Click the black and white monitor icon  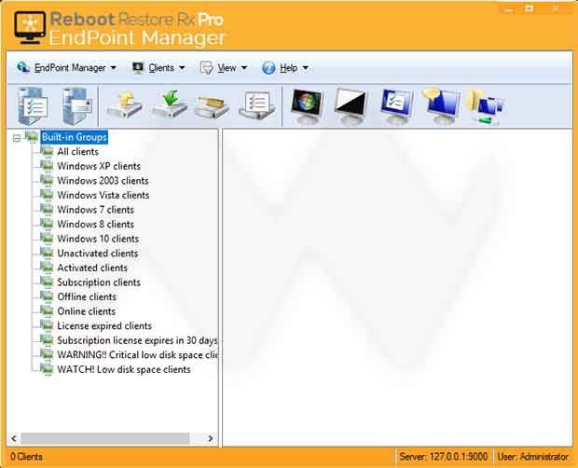click(351, 106)
